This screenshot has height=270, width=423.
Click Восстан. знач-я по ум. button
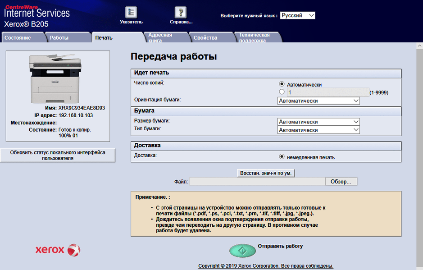(266, 173)
